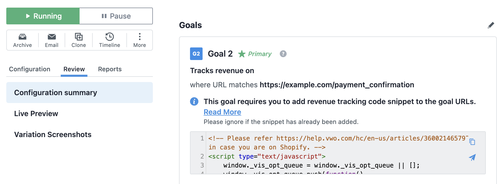Select the Review tab
Image resolution: width=502 pixels, height=184 pixels.
[x=74, y=69]
